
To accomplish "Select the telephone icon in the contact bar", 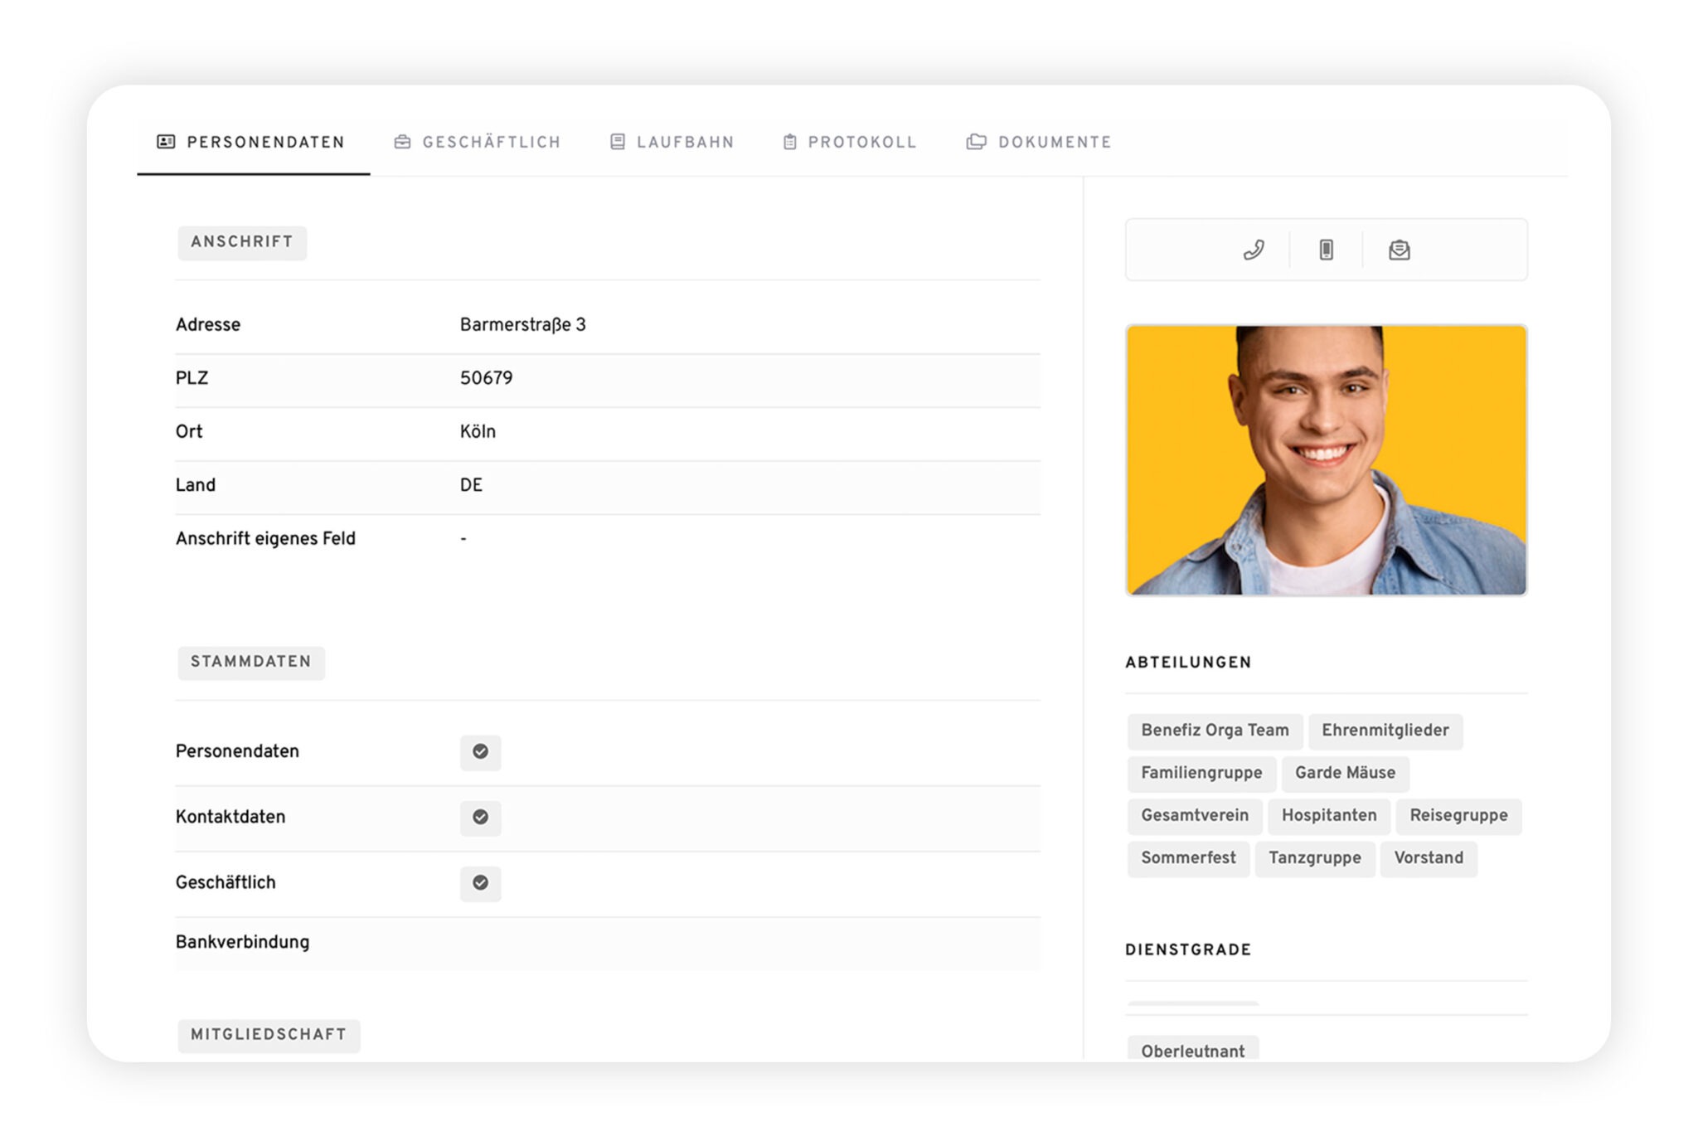I will (x=1252, y=249).
